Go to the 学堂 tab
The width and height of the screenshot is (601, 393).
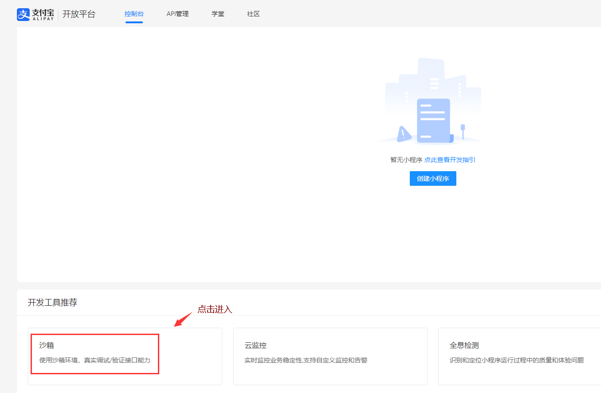tap(218, 14)
